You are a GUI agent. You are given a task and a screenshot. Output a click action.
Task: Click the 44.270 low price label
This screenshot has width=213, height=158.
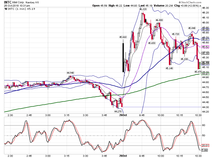118,112
